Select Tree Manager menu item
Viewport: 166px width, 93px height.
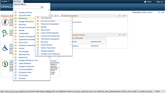click(24, 52)
